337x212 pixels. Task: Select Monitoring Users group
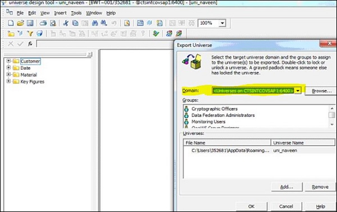click(208, 122)
